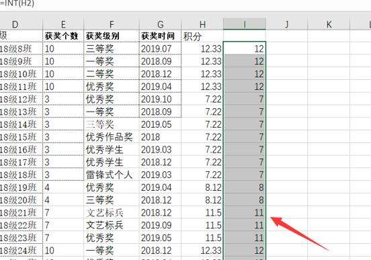The image size is (371, 260).
Task: Click 文艺标兵 in the 18级22班 row
Action: coord(112,225)
